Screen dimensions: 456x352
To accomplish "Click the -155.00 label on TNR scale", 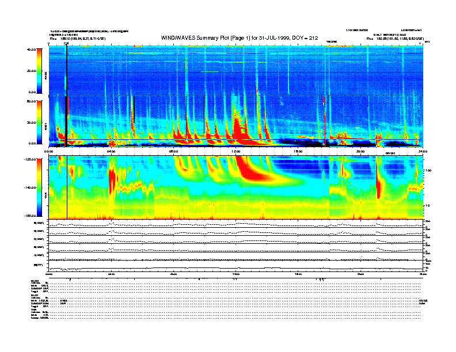I will (x=30, y=216).
